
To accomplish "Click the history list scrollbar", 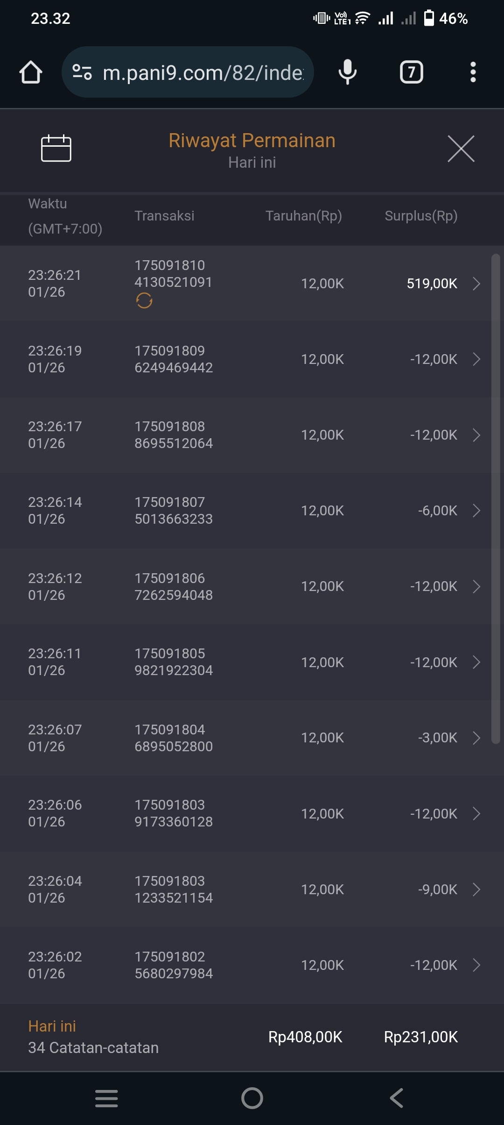I will click(496, 498).
